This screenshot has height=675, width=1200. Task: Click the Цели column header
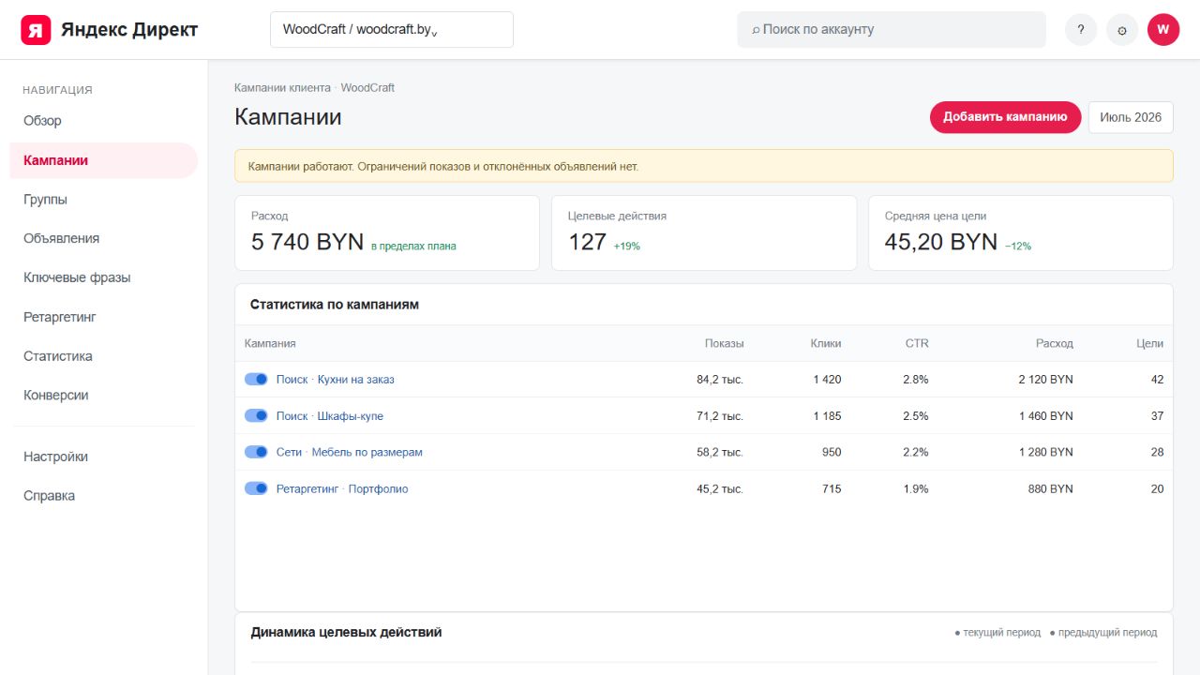(x=1149, y=343)
